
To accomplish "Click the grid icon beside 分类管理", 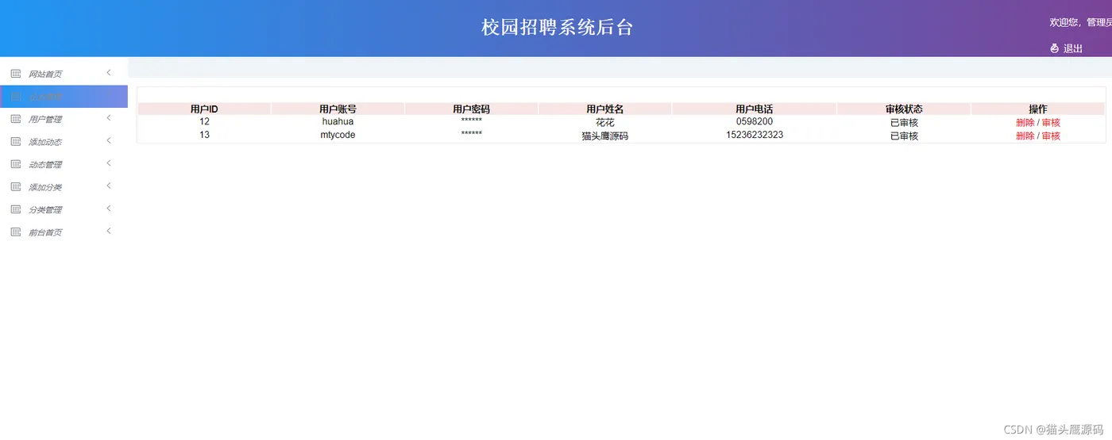I will click(15, 209).
